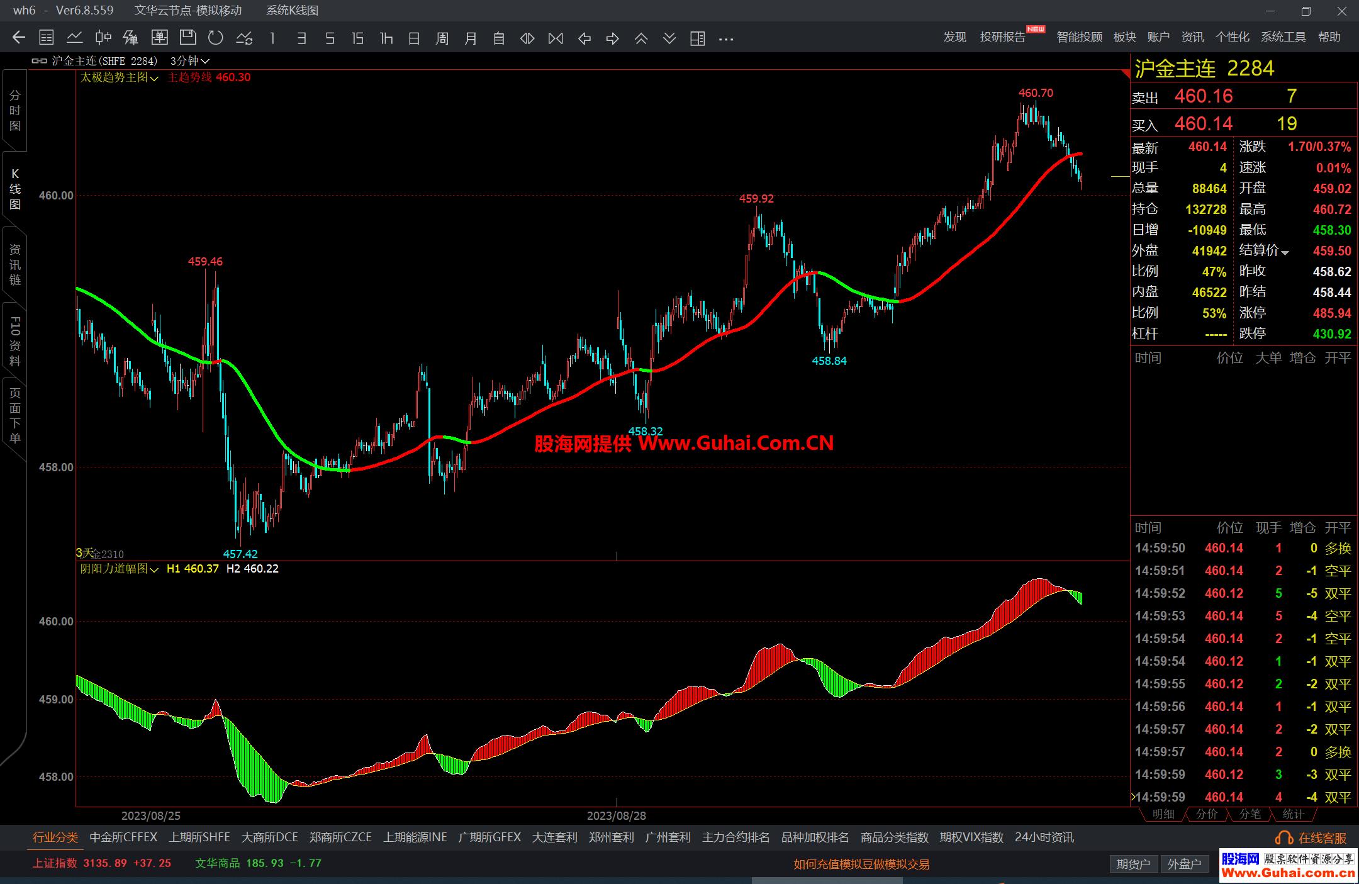Click the save floppy disk icon
Viewport: 1359px width, 884px height.
(x=187, y=38)
